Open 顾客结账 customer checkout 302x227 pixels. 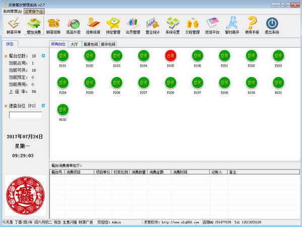[x=53, y=25]
